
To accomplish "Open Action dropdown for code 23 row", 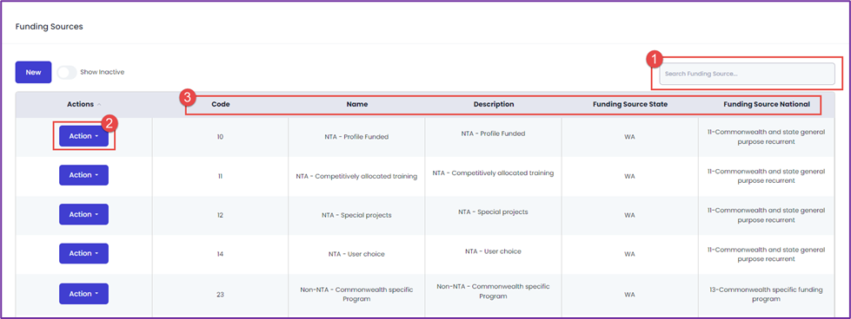I will 83,294.
